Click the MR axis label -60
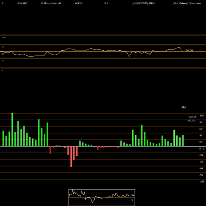This screenshot has width=206, height=206. 201,169
